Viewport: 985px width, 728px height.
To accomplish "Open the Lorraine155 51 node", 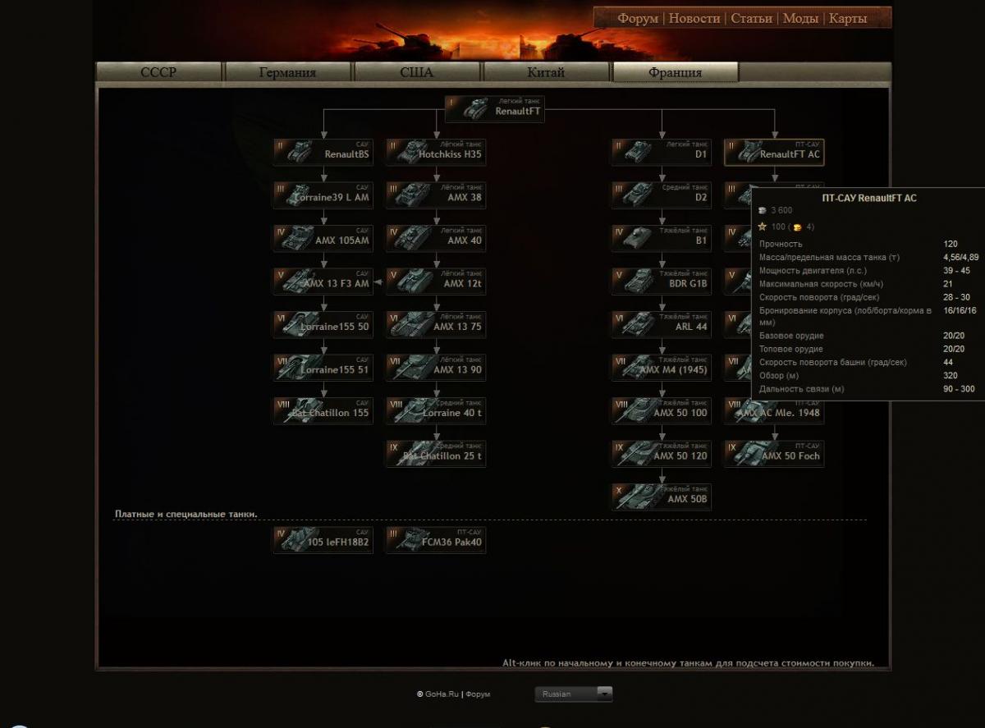I will [x=323, y=368].
